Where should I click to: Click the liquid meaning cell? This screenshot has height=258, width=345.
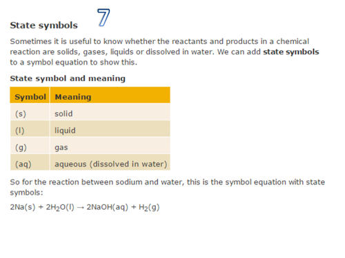click(x=110, y=129)
